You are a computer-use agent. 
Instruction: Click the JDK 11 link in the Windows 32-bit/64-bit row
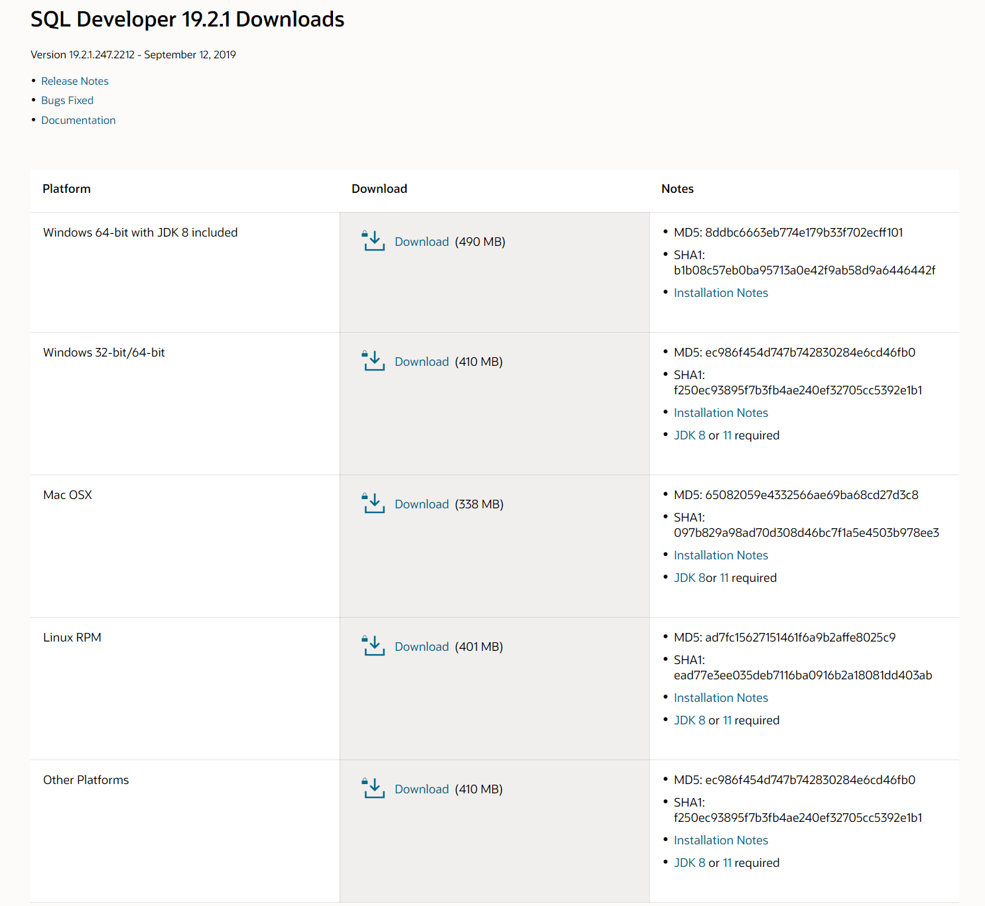tap(727, 435)
